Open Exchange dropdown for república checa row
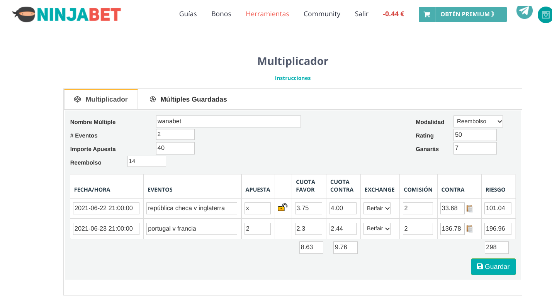This screenshot has height=304, width=552. (377, 208)
